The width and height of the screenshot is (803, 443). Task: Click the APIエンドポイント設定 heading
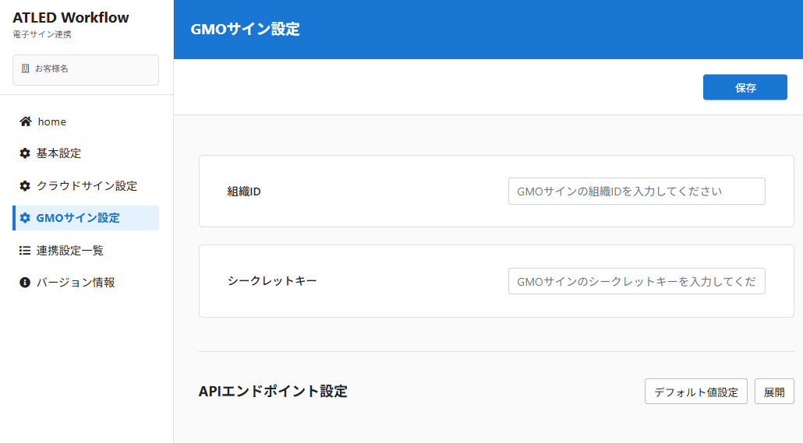pyautogui.click(x=273, y=392)
